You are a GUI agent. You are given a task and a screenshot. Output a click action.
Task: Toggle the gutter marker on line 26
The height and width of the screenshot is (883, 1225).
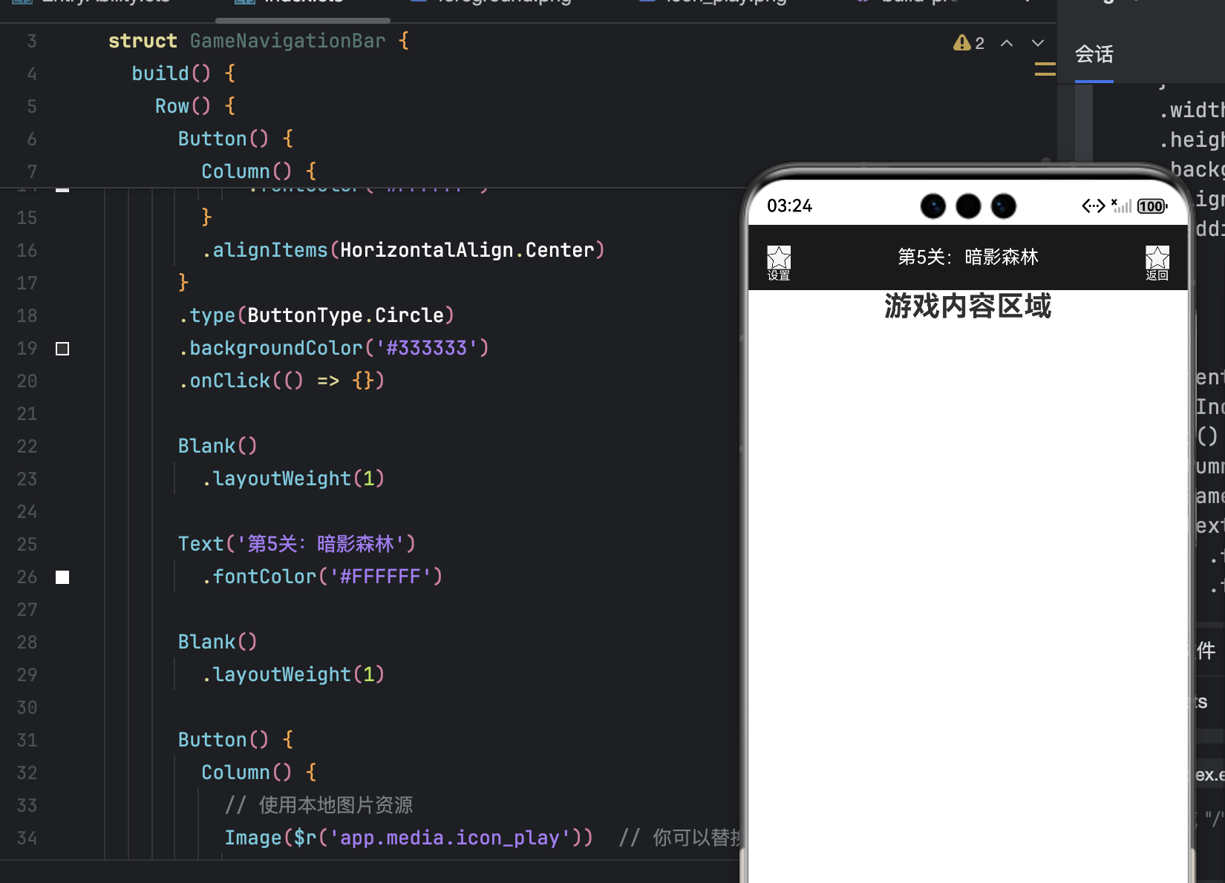pyautogui.click(x=62, y=577)
